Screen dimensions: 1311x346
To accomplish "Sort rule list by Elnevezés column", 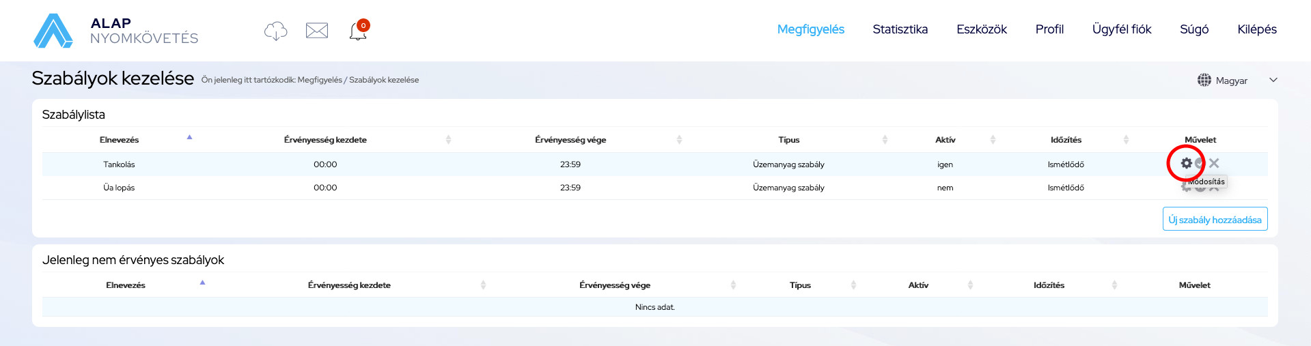I will [120, 140].
